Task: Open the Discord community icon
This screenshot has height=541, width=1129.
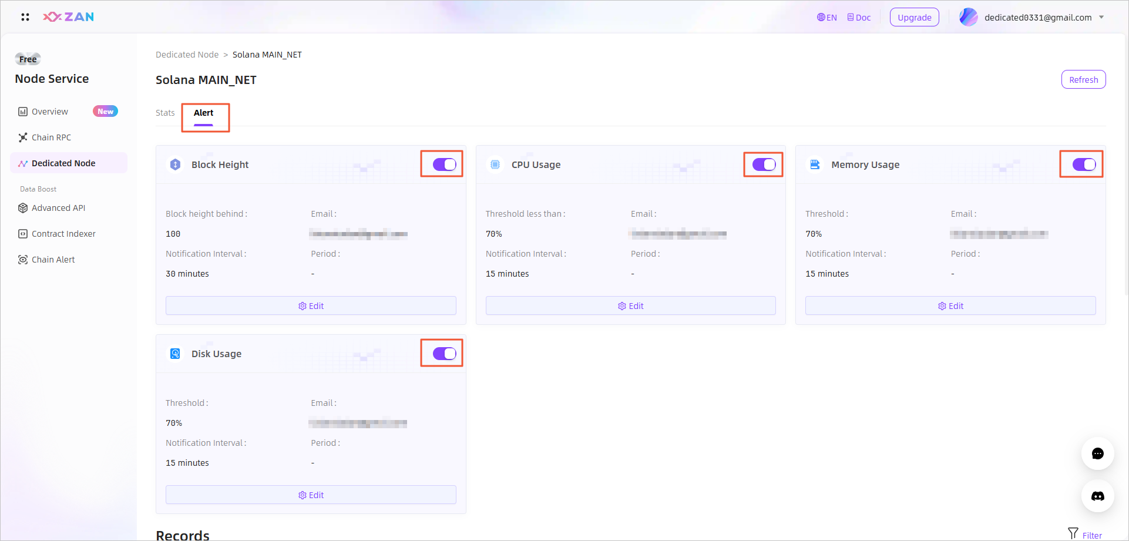Action: click(1097, 496)
